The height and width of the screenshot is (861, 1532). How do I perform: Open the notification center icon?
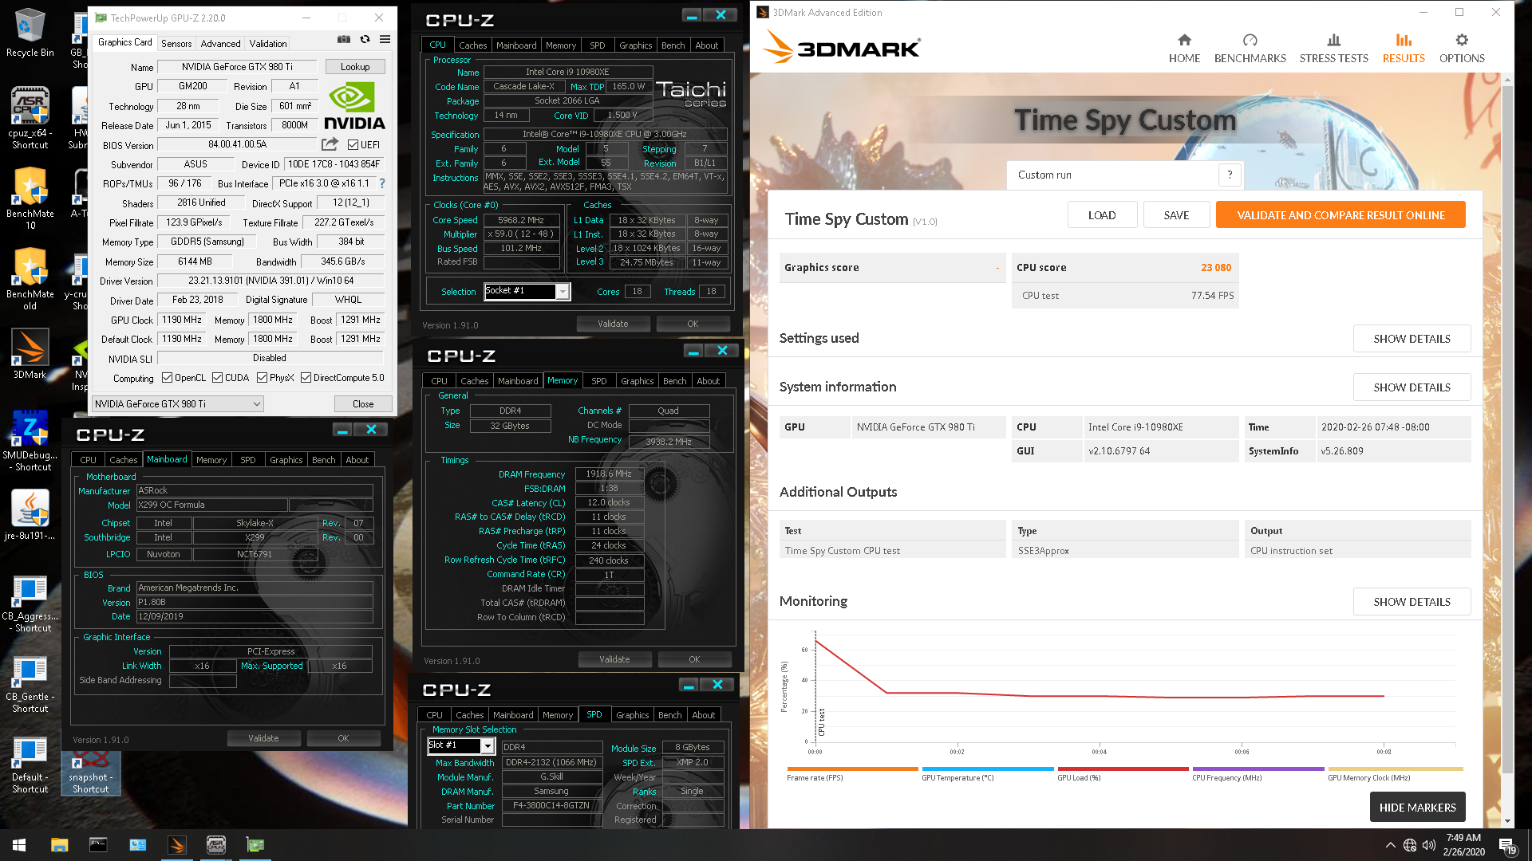click(1506, 845)
